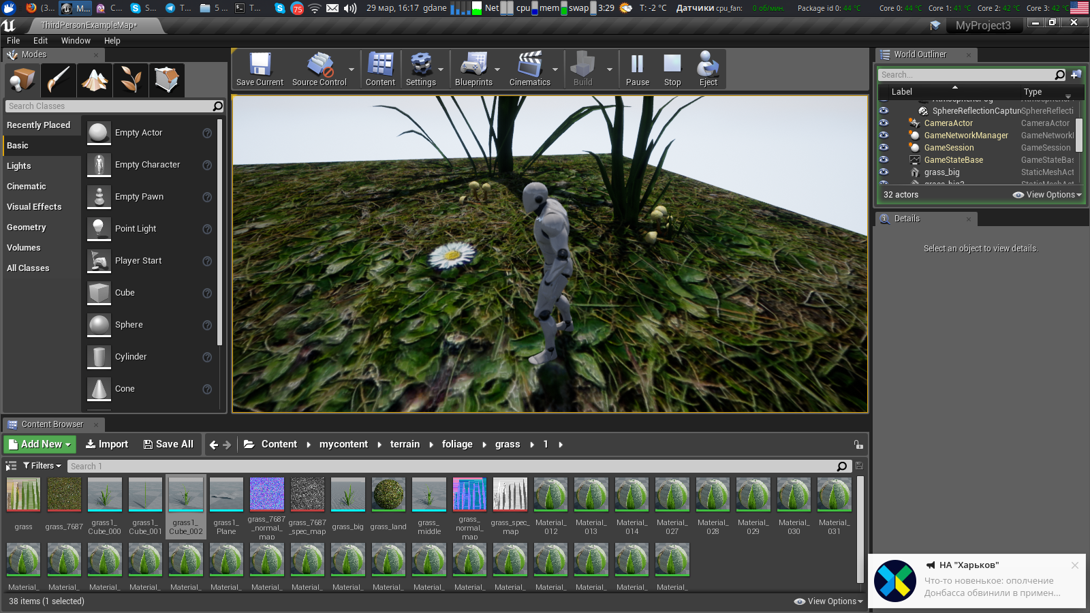This screenshot has height=613, width=1090.
Task: Toggle visibility of grass_big actor
Action: pyautogui.click(x=884, y=172)
